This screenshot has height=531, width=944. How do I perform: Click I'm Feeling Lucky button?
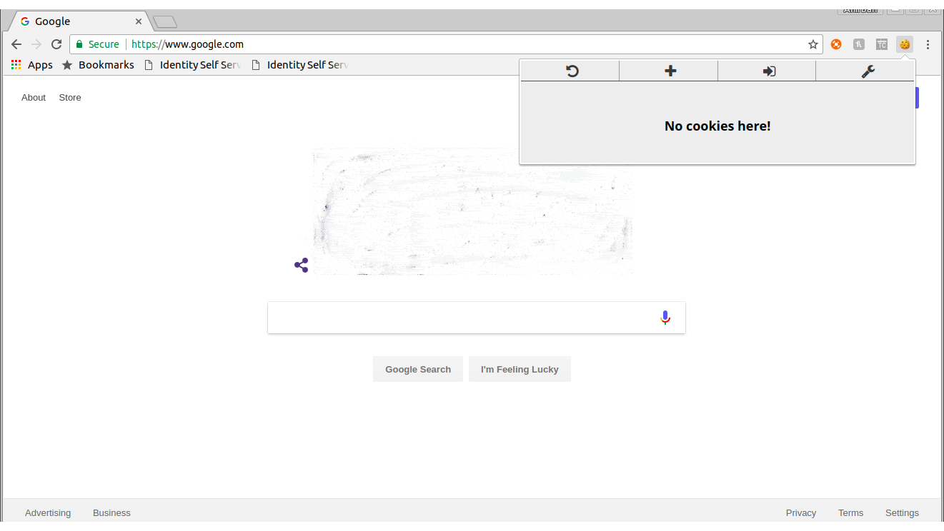click(x=520, y=369)
